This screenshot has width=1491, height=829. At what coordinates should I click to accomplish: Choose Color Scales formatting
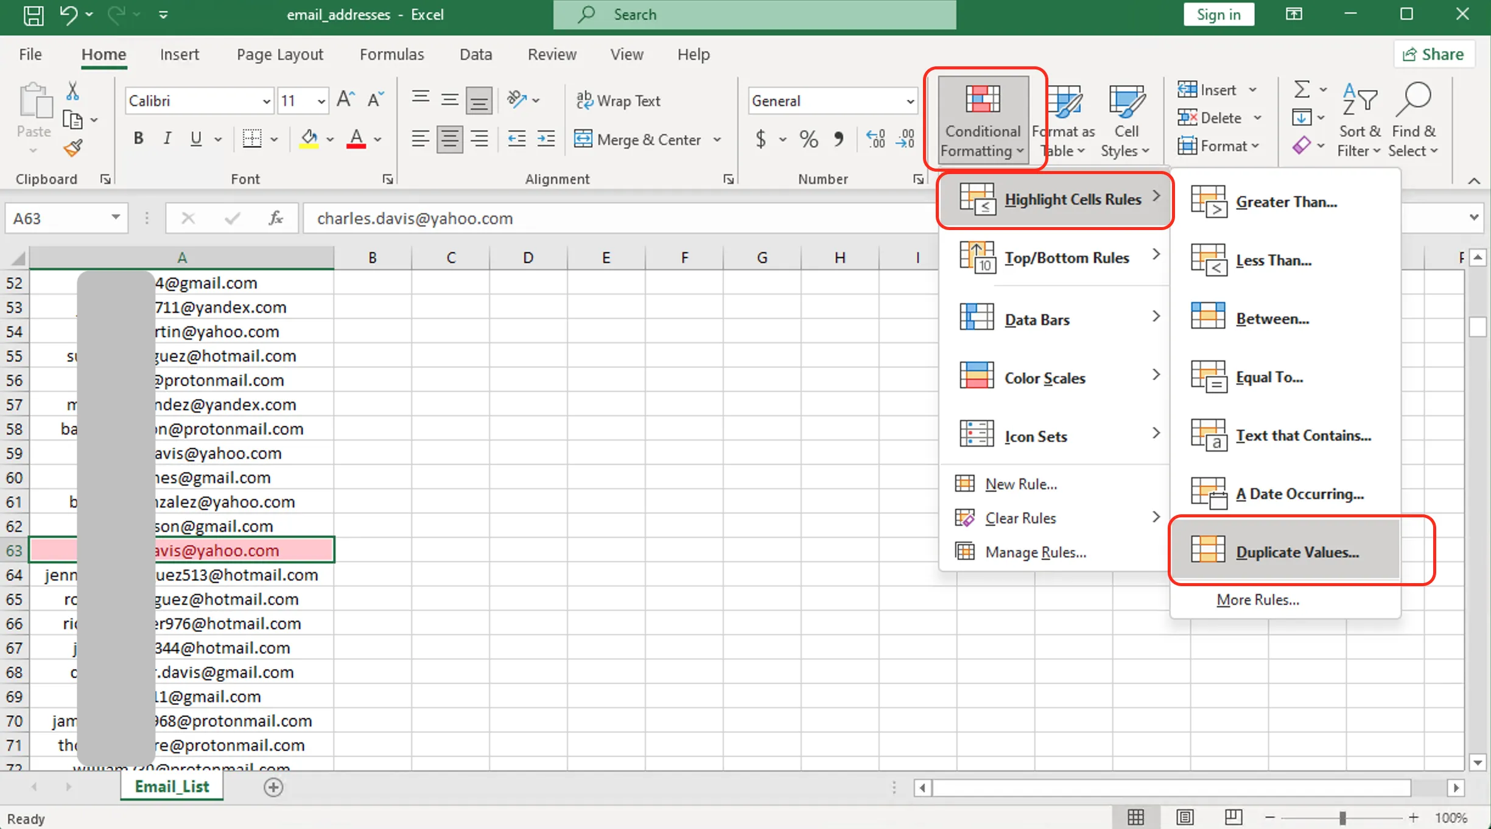[x=1045, y=377]
